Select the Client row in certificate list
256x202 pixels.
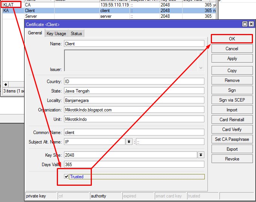click(109, 11)
